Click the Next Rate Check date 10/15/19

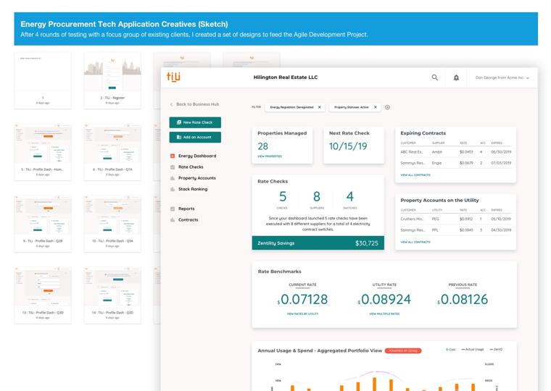click(348, 146)
